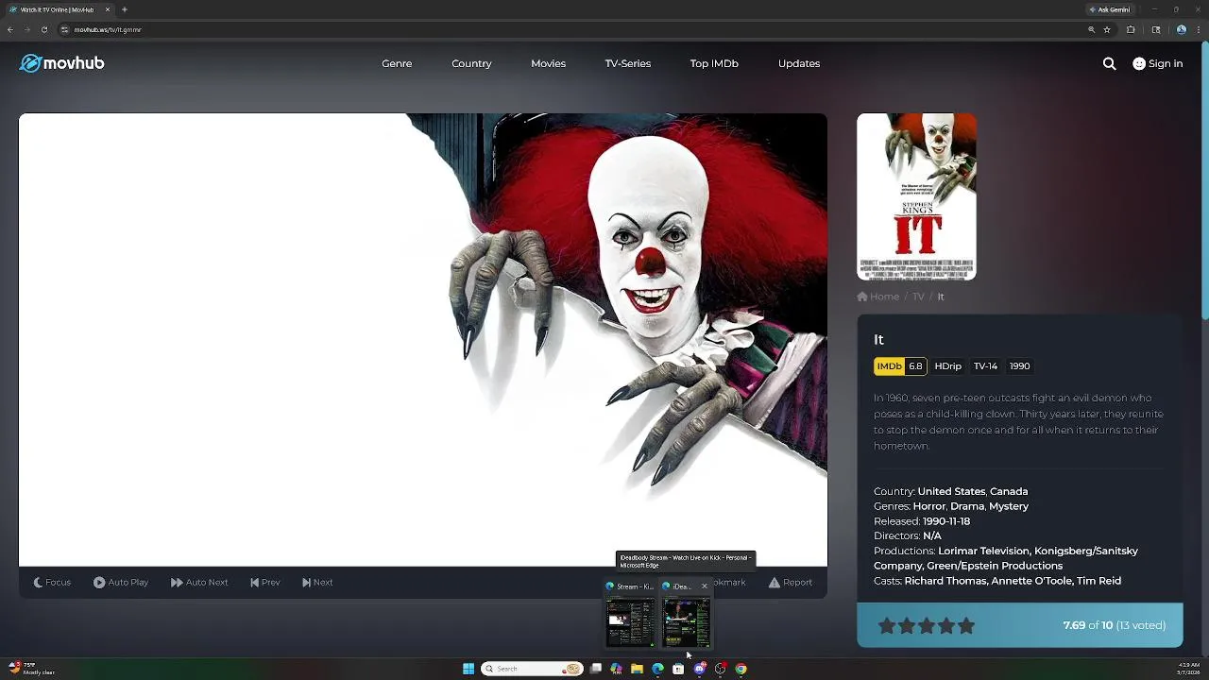Open Updates in the navigation
The image size is (1209, 680).
799,63
